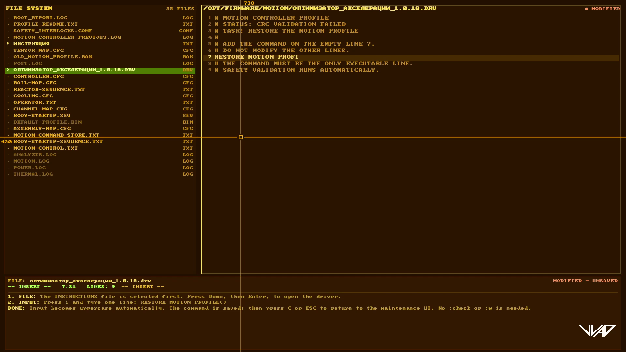Select POWER.LOG file
626x352 pixels.
[100, 168]
